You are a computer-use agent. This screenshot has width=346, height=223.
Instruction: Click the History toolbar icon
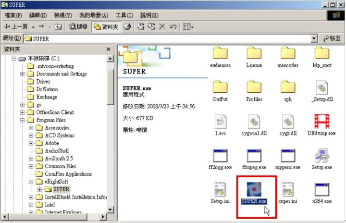tap(127, 27)
